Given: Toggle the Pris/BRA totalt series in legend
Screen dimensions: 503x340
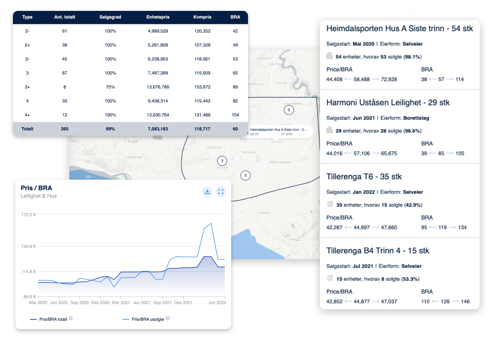Looking at the screenshot, I should (x=48, y=319).
